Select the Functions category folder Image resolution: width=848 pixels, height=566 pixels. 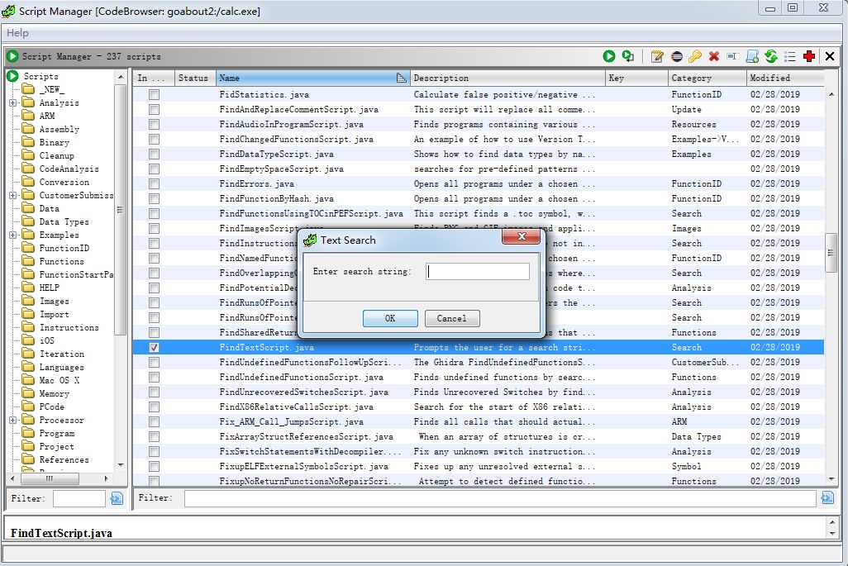pos(61,261)
